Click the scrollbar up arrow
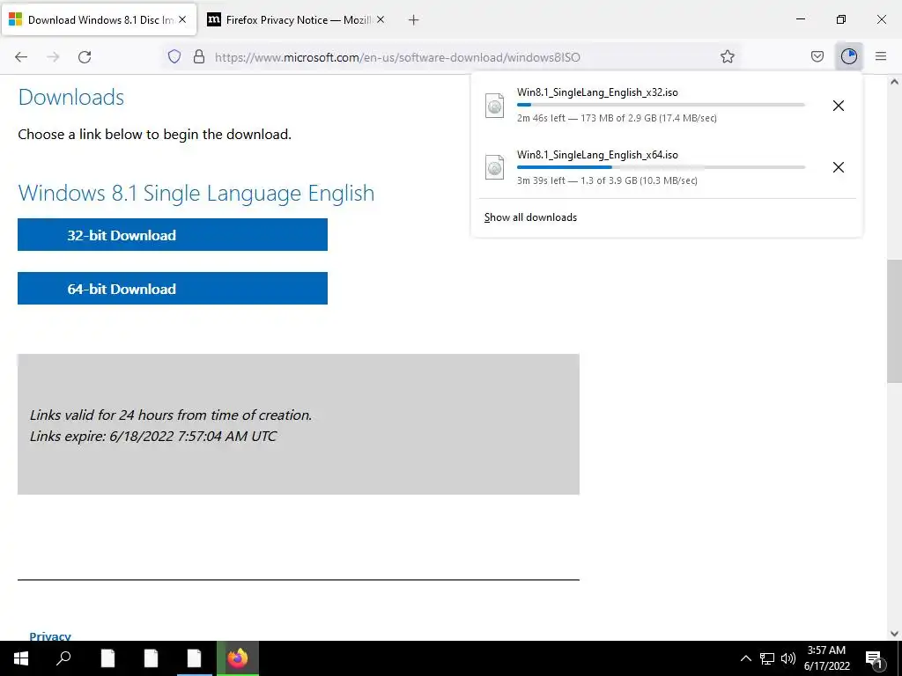The width and height of the screenshot is (902, 676). click(x=894, y=82)
